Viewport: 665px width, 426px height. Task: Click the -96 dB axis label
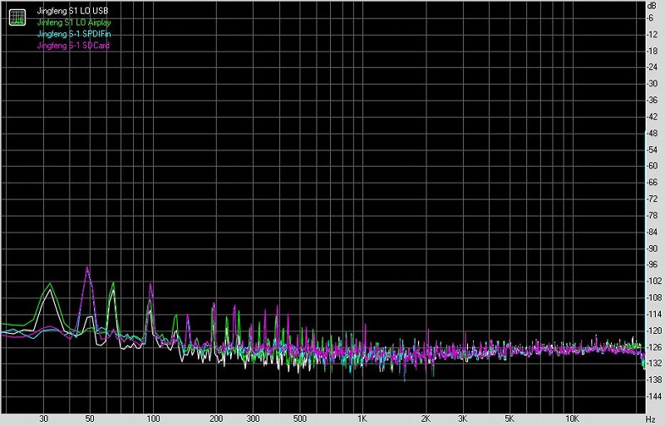652,265
